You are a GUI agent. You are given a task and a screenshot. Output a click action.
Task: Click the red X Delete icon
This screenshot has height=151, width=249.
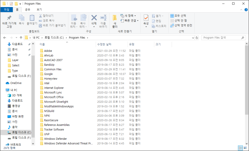click(94, 18)
